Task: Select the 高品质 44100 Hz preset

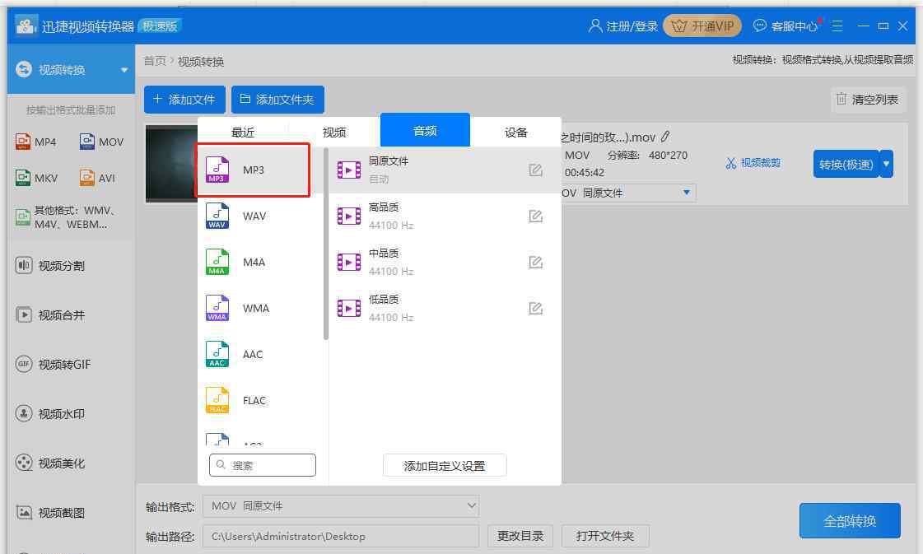Action: (x=445, y=216)
